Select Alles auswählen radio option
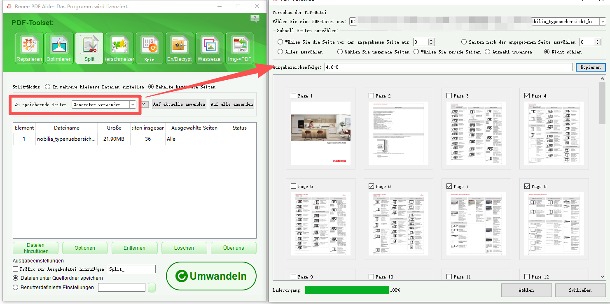Viewport: 610px width, 304px height. (x=280, y=52)
